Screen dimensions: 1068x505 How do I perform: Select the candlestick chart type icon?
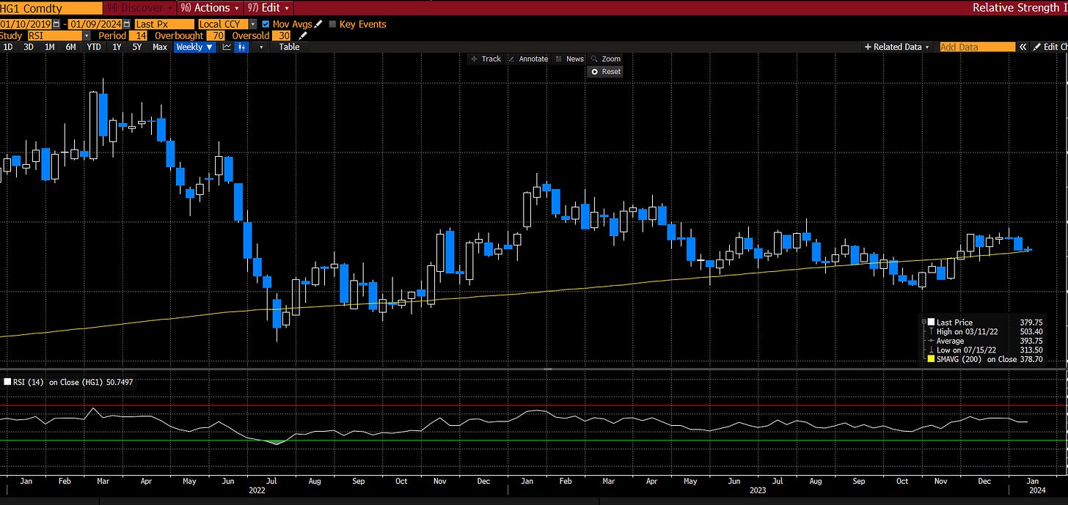[x=241, y=47]
